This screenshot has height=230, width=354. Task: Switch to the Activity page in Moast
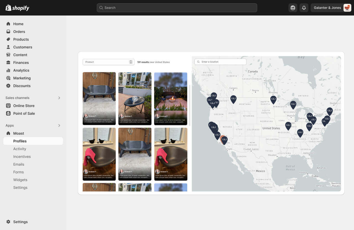pos(20,149)
